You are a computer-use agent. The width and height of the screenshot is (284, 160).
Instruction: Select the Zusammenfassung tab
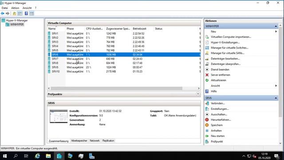(x=59, y=141)
